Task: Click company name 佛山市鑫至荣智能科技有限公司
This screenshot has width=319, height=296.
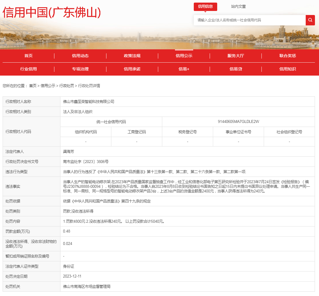Action: pyautogui.click(x=88, y=102)
